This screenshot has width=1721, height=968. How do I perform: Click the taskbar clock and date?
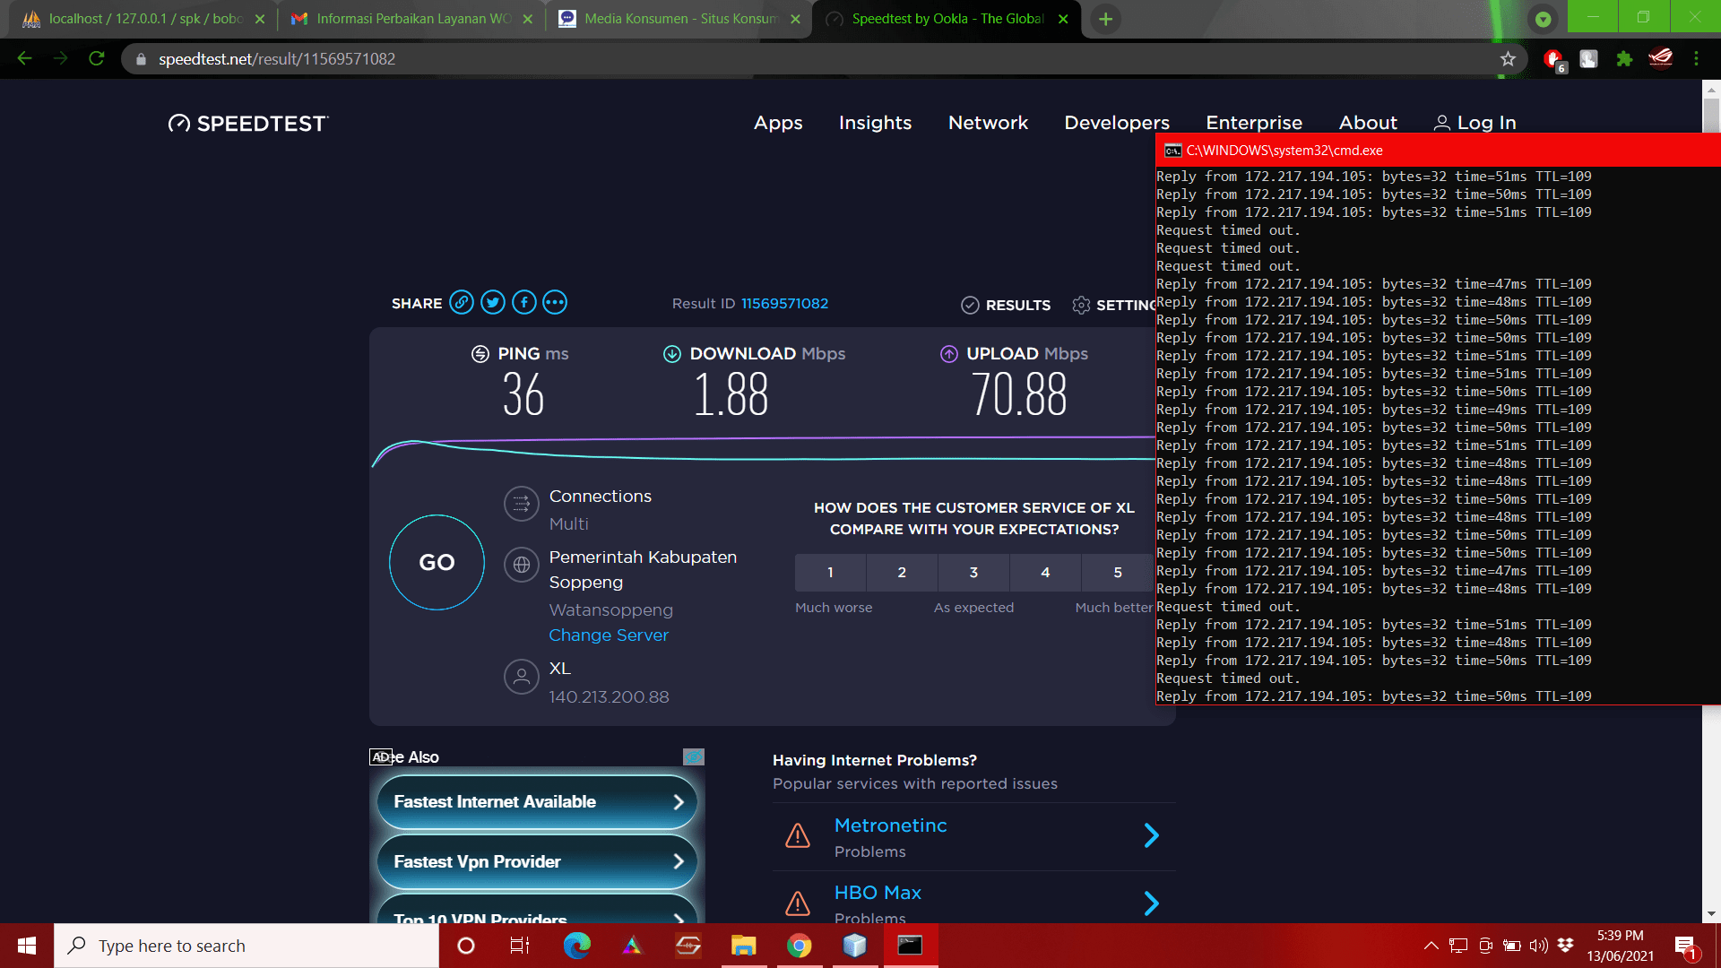click(x=1620, y=946)
